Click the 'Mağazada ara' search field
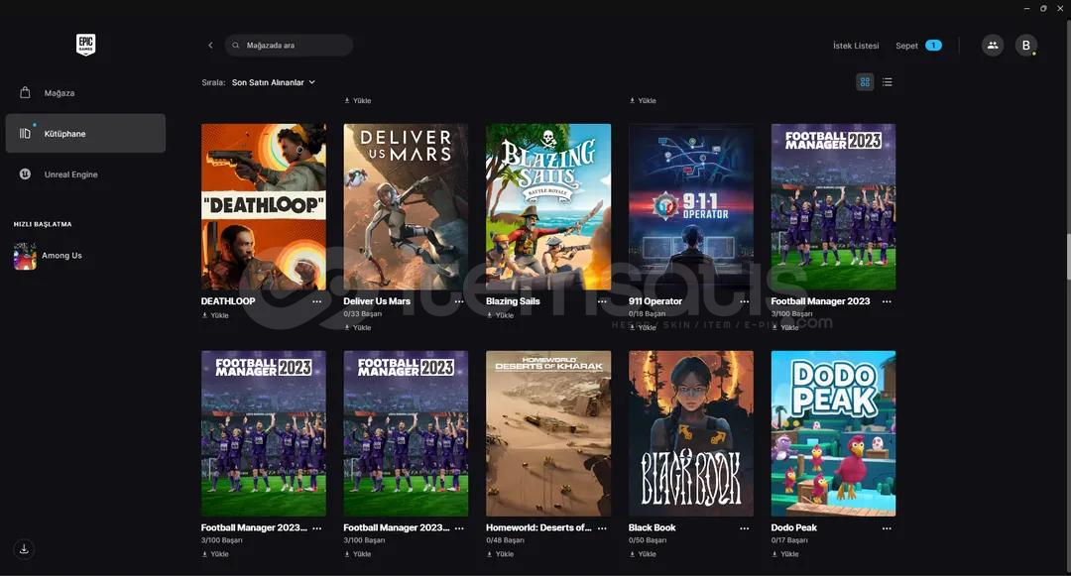Screen dimensions: 1071x576 pyautogui.click(x=289, y=46)
